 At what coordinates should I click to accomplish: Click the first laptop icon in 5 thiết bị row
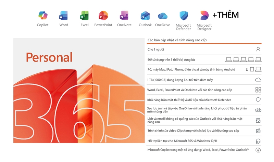coord(228,59)
